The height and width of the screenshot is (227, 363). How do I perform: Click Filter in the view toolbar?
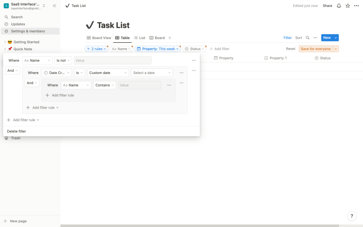pos(288,38)
